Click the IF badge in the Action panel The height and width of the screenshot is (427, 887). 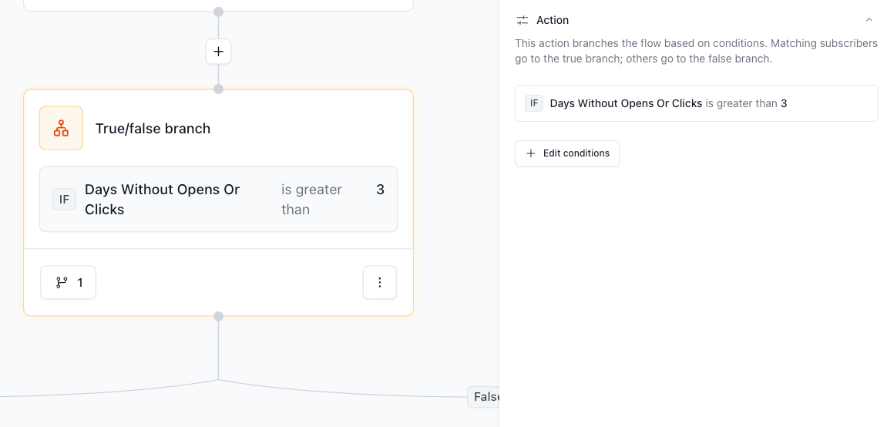(534, 103)
